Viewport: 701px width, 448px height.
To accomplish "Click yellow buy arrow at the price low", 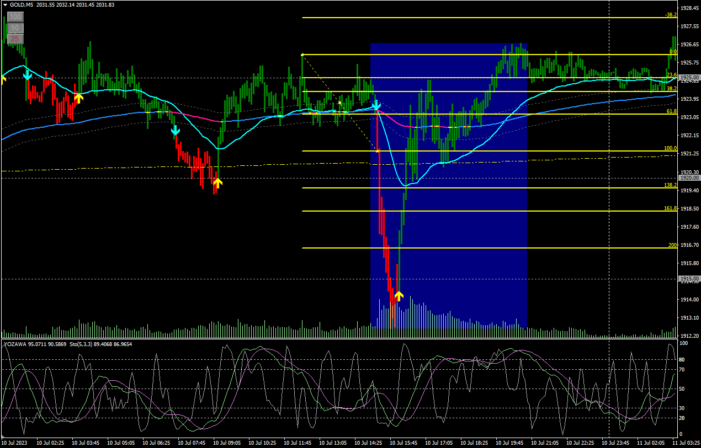I will click(399, 296).
